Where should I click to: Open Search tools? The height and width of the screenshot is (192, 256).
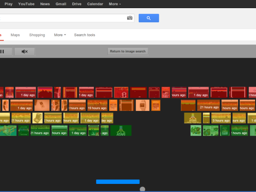click(84, 35)
